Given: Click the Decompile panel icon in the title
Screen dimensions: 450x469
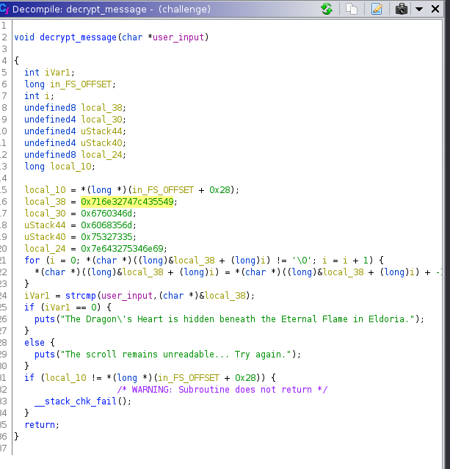Looking at the screenshot, I should 4,9.
